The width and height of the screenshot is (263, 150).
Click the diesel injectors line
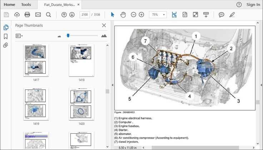(126, 142)
